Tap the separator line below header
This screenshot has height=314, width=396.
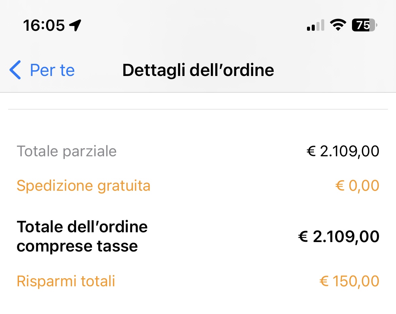point(198,109)
